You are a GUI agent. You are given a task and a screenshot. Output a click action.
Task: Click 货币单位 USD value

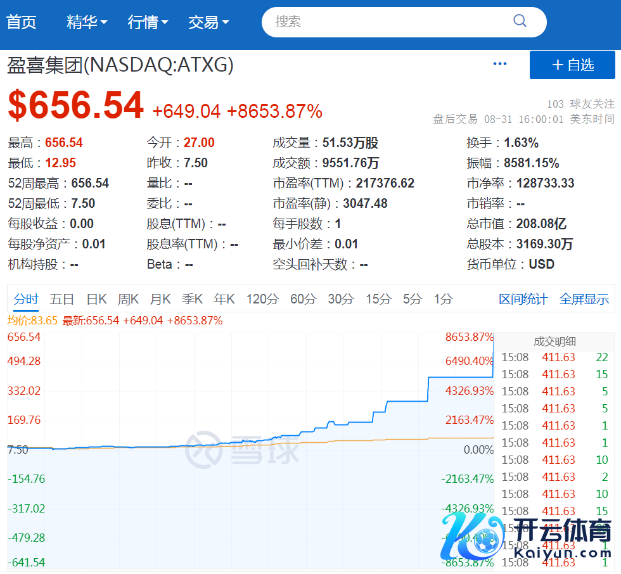click(541, 264)
